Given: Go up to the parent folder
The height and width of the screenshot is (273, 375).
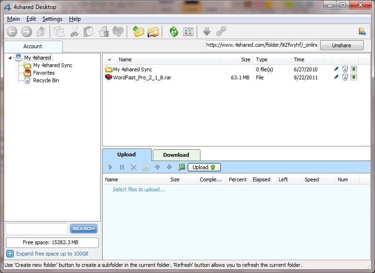Looking at the screenshot, I should tap(41, 32).
